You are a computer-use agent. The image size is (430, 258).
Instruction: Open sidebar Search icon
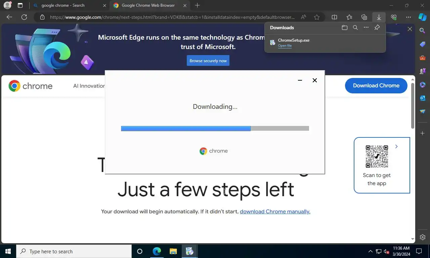tap(423, 31)
